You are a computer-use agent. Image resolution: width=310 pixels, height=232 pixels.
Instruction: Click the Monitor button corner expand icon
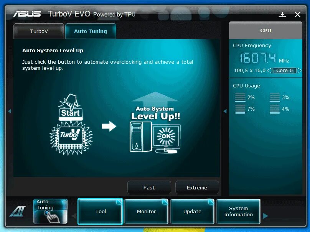point(165,202)
